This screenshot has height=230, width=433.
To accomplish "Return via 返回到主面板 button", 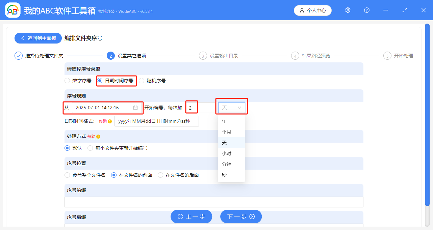I will (38, 38).
